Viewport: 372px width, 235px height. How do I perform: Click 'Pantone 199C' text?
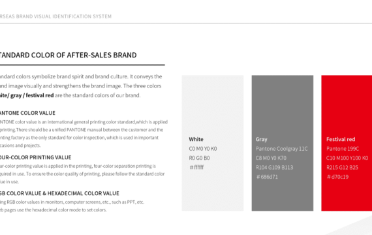pyautogui.click(x=343, y=149)
